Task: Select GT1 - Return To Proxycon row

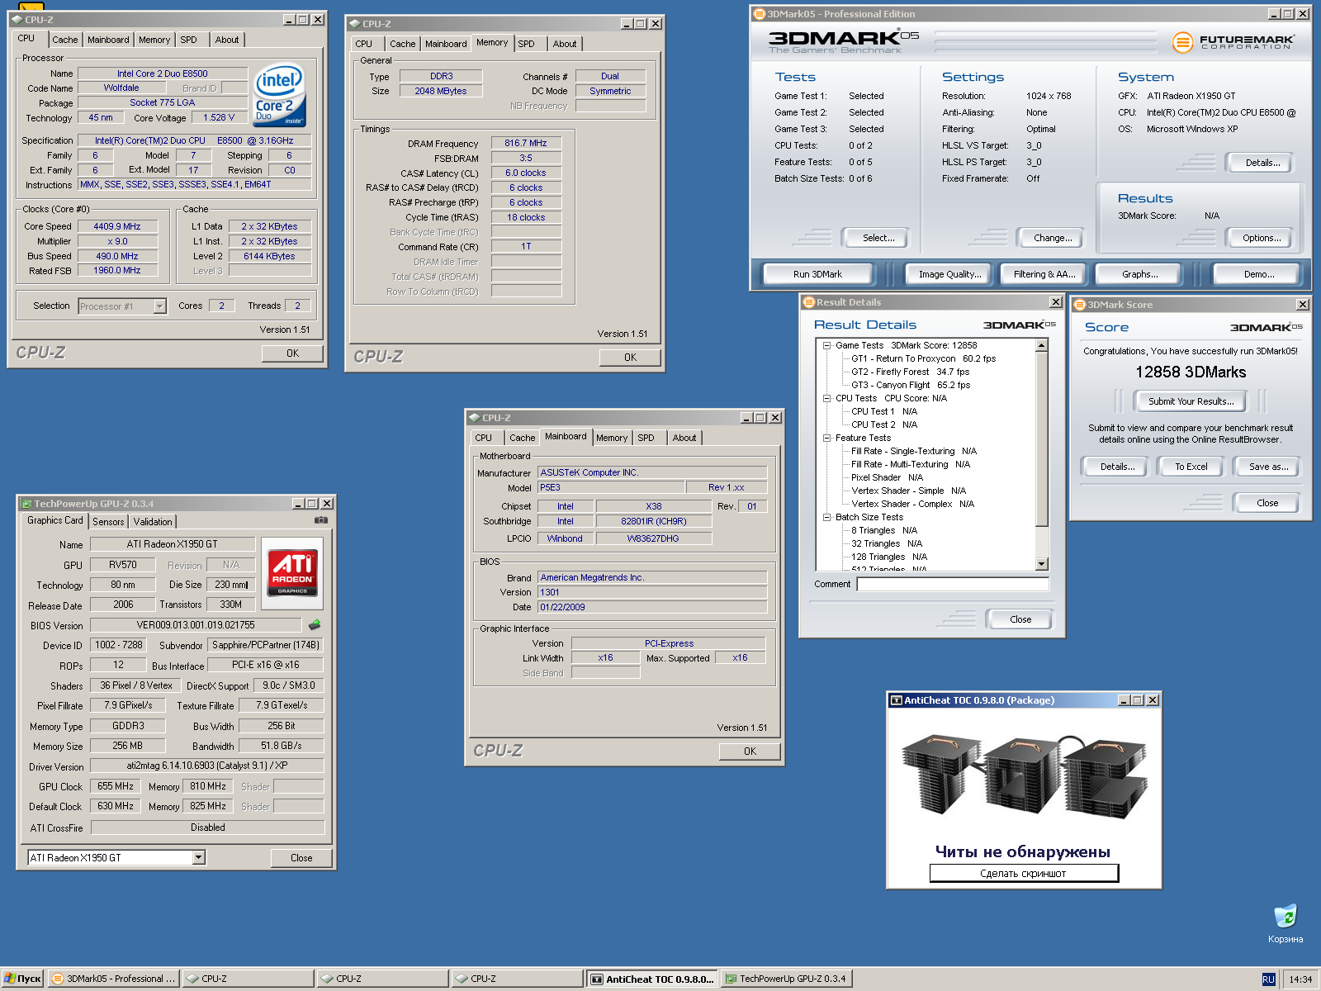Action: [x=923, y=358]
